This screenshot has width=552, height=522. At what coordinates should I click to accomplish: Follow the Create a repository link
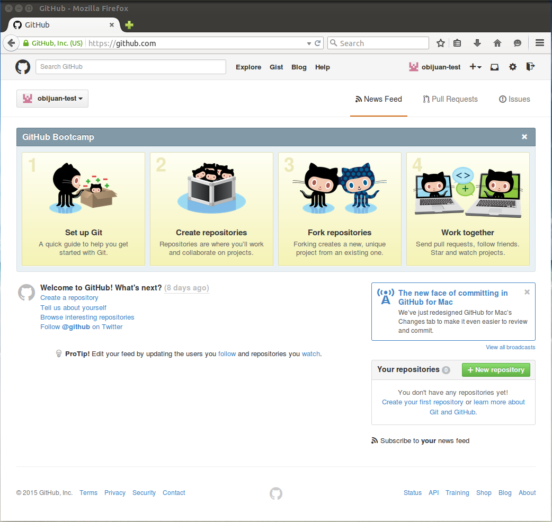click(69, 298)
